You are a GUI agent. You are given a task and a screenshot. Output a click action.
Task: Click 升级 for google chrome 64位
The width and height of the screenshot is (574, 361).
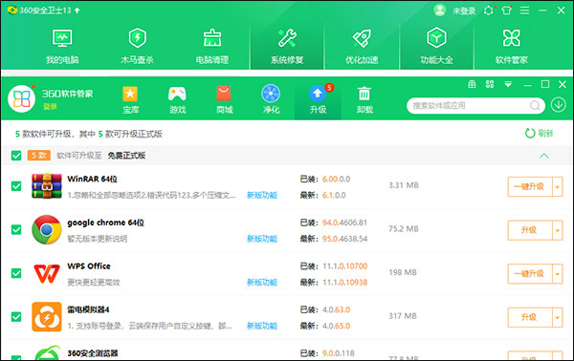tap(530, 230)
